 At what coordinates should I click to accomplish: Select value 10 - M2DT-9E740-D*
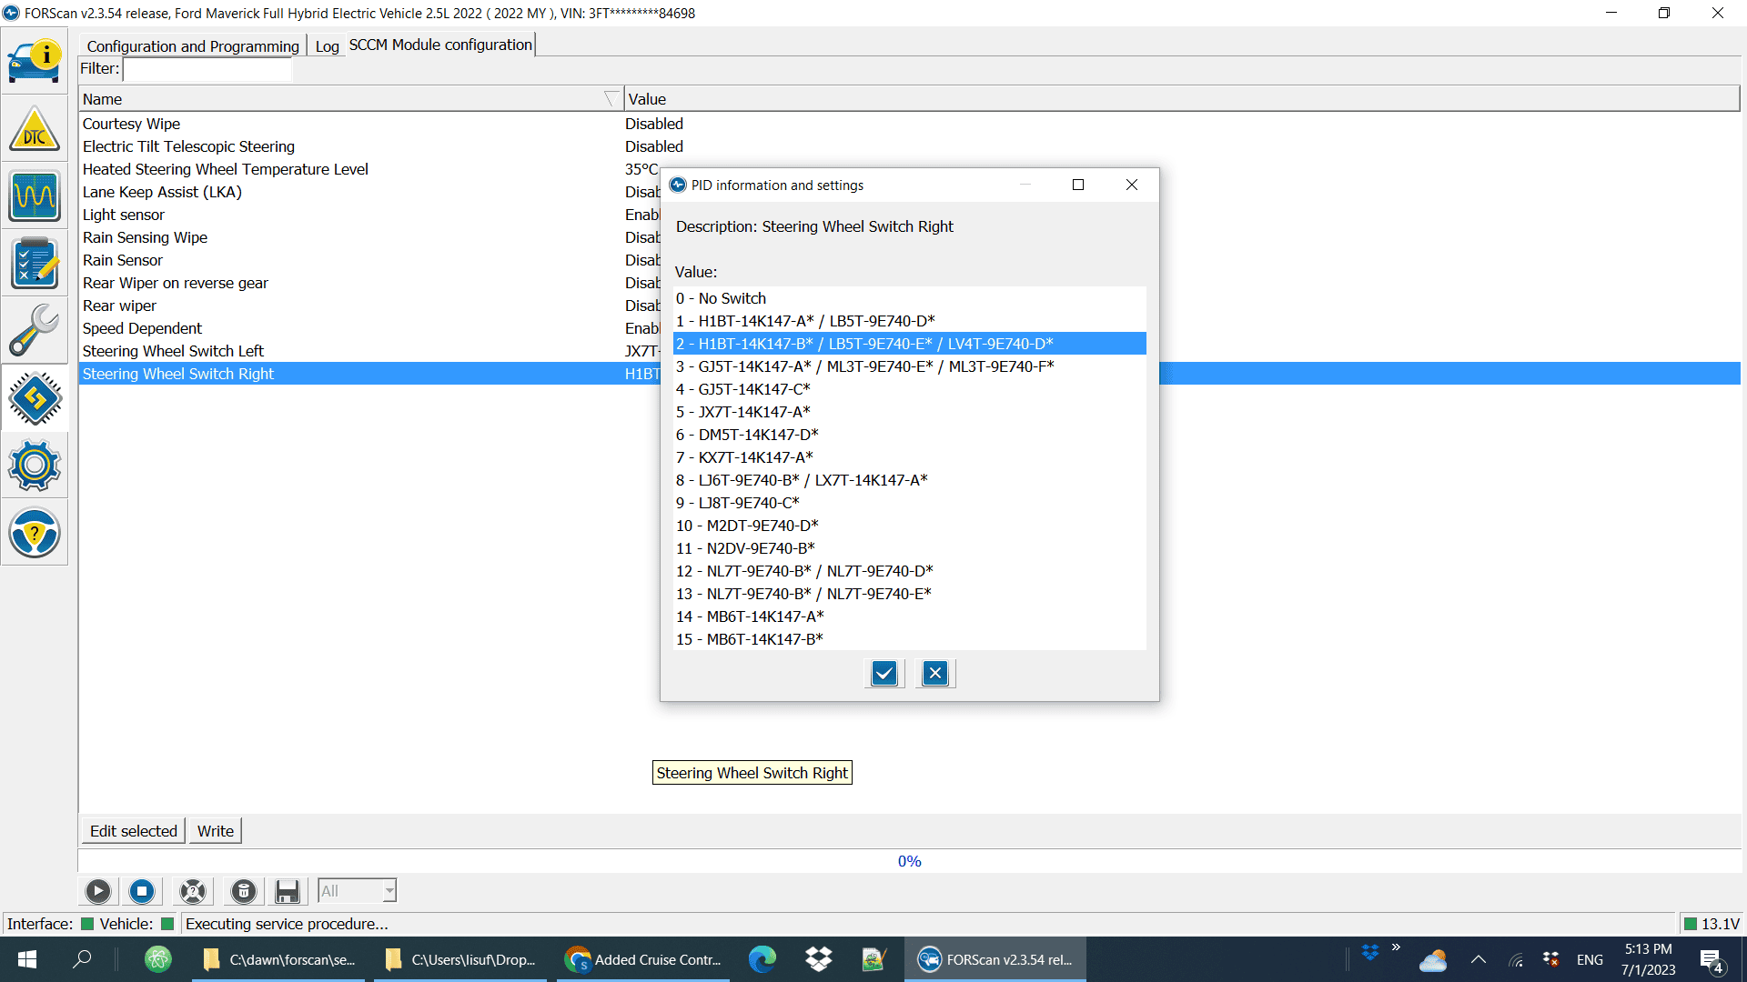[909, 526]
